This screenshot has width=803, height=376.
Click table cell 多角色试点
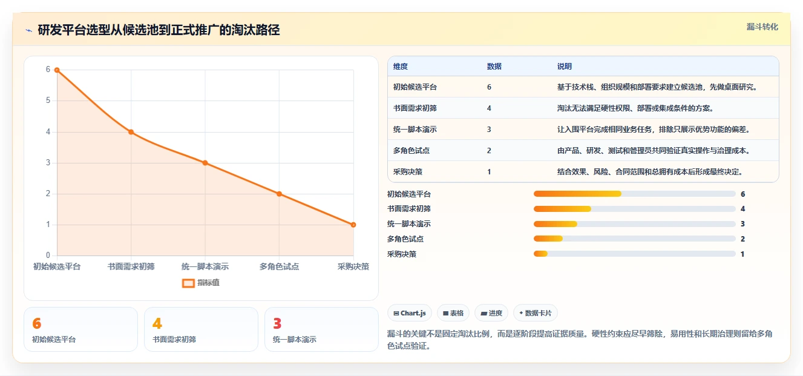point(411,151)
